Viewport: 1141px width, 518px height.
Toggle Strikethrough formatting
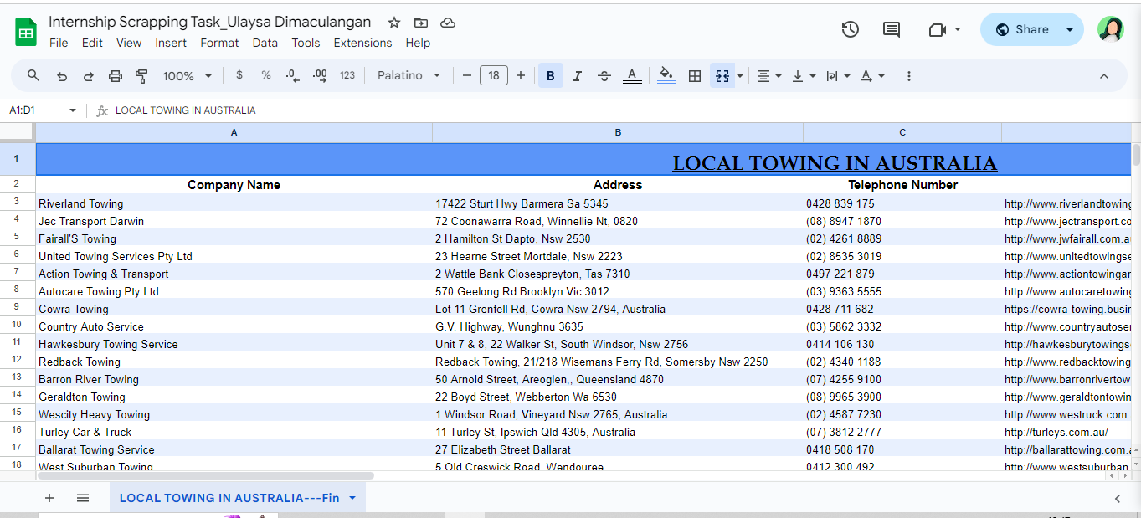(x=604, y=76)
